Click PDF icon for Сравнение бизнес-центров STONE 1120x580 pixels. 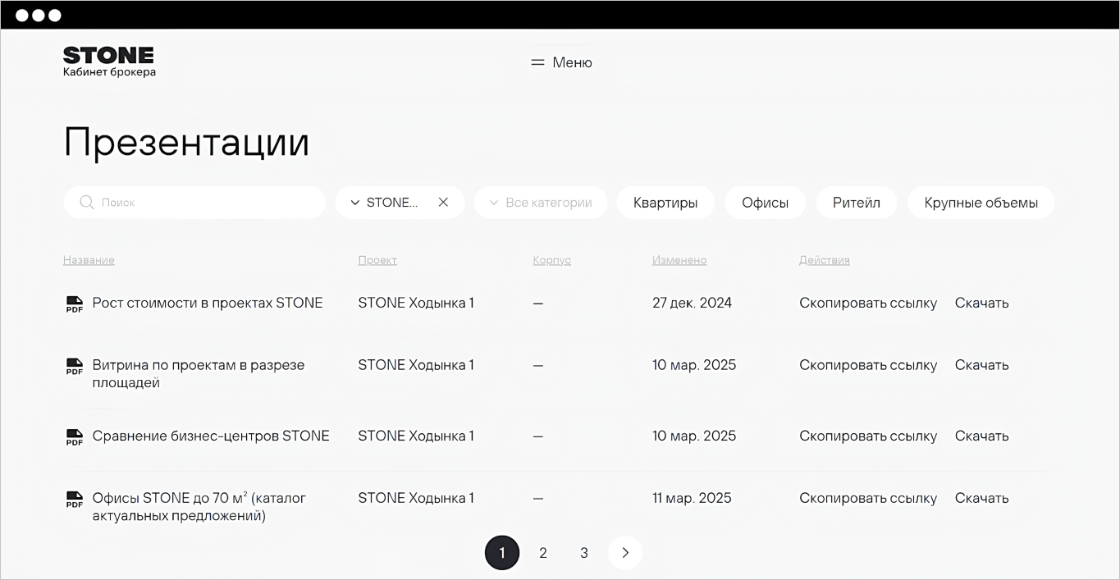[x=75, y=437]
